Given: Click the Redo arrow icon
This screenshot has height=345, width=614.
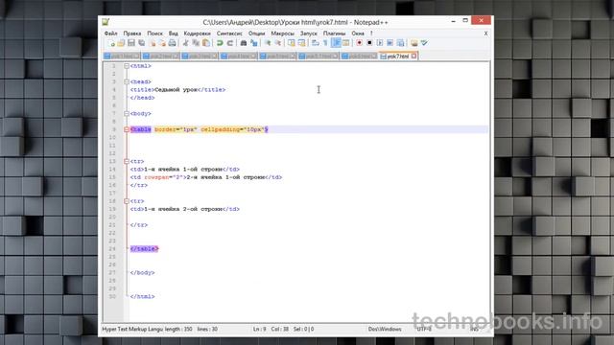Looking at the screenshot, I should pyautogui.click(x=229, y=43).
